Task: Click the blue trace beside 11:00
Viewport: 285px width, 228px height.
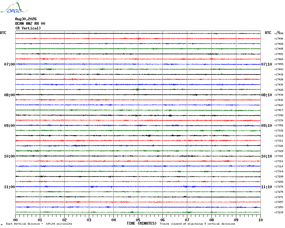Action: (x=138, y=187)
